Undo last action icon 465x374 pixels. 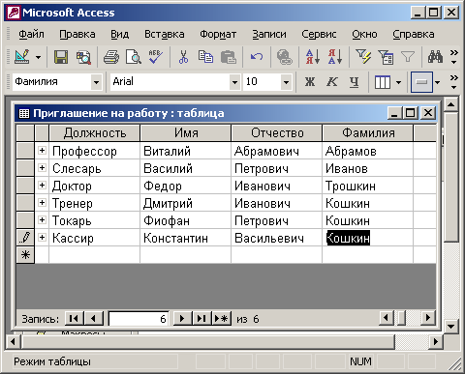pos(257,57)
